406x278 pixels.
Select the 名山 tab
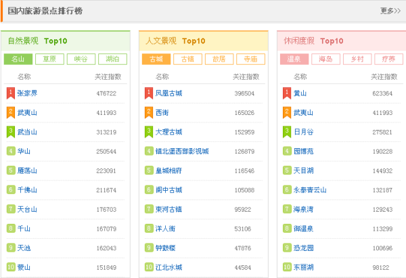18,59
